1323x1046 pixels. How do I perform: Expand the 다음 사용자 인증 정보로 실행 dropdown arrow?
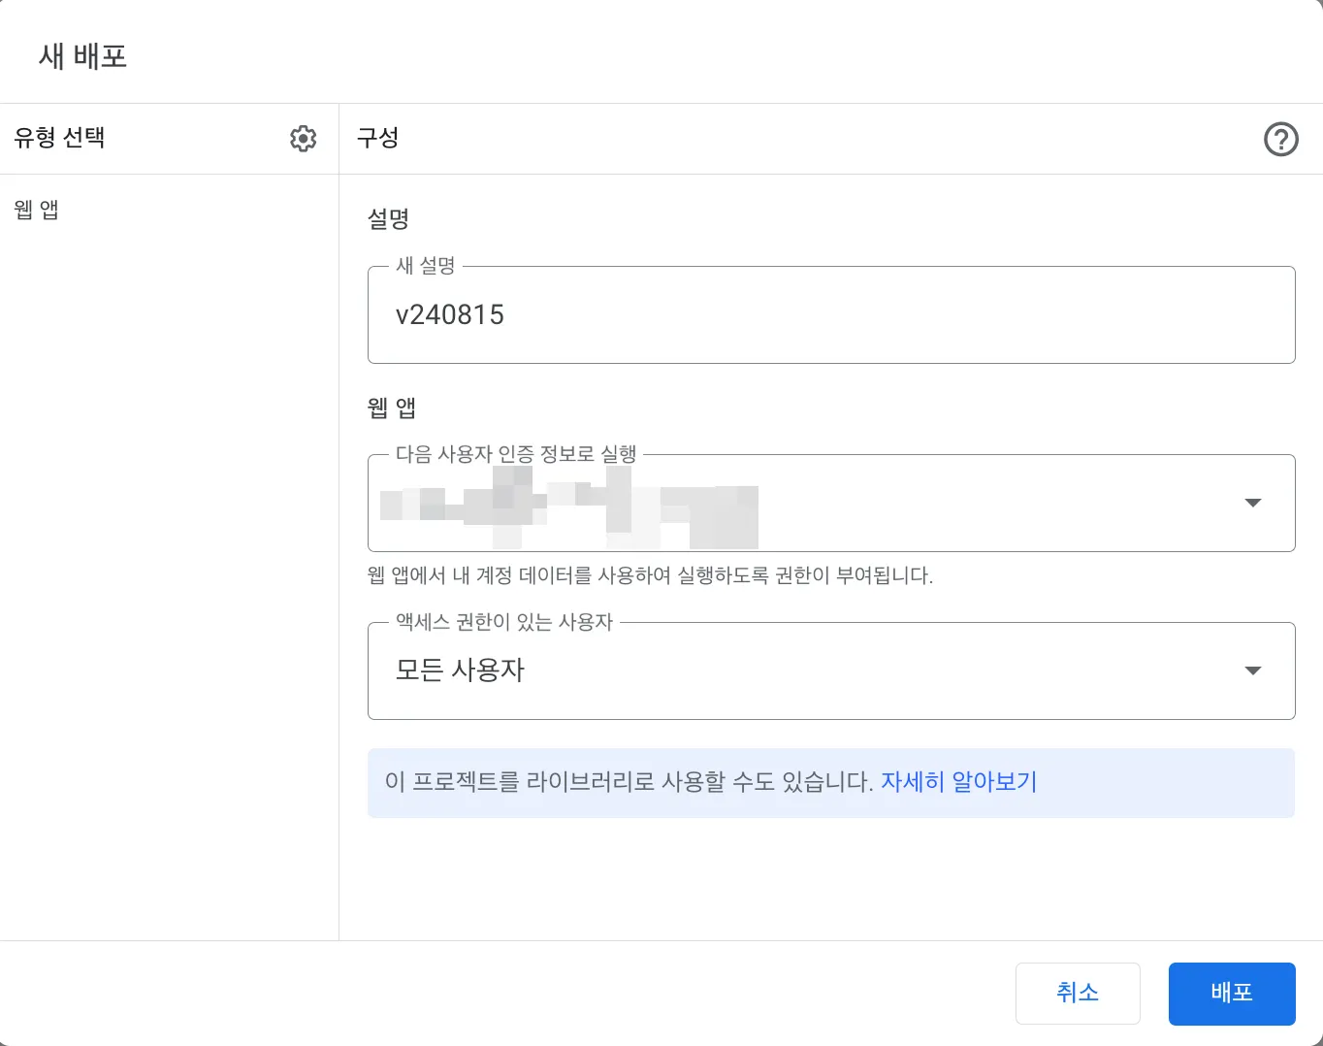(1252, 503)
